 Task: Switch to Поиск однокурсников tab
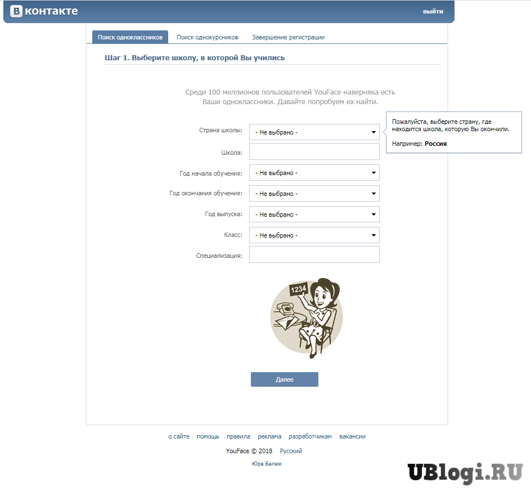pyautogui.click(x=207, y=37)
